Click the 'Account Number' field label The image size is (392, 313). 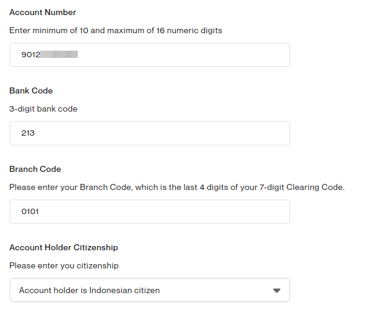(x=43, y=12)
